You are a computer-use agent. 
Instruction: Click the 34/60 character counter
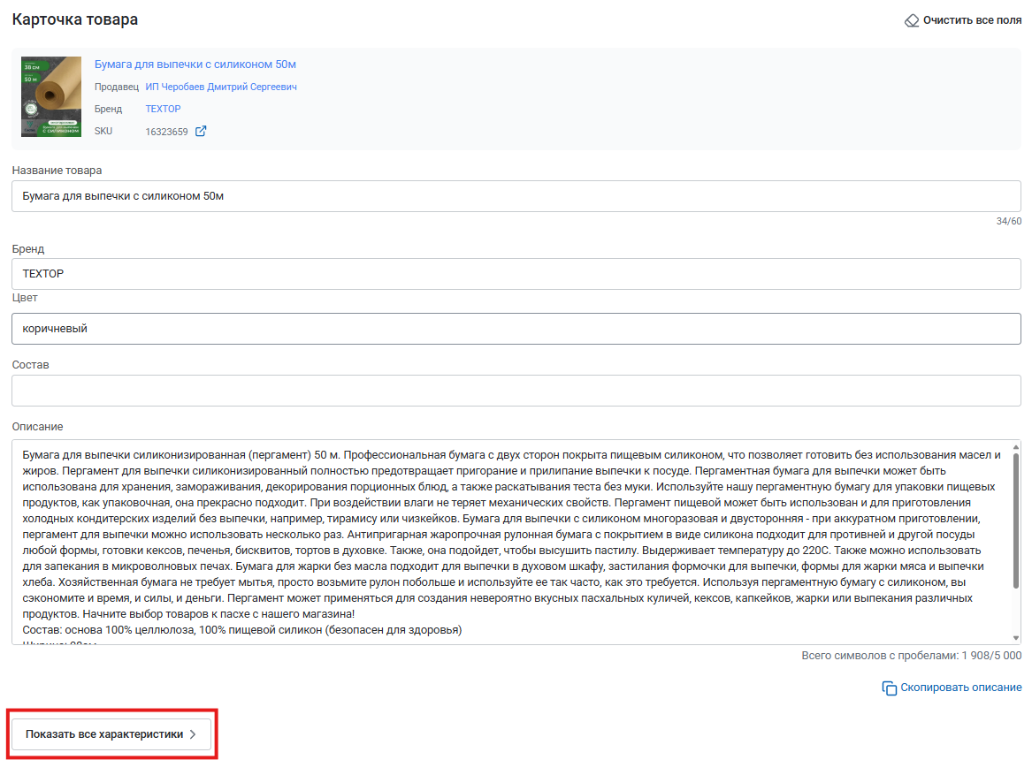coord(1008,222)
